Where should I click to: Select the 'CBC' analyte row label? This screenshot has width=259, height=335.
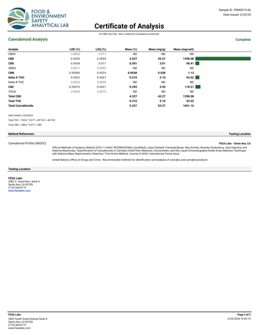[x=11, y=87]
